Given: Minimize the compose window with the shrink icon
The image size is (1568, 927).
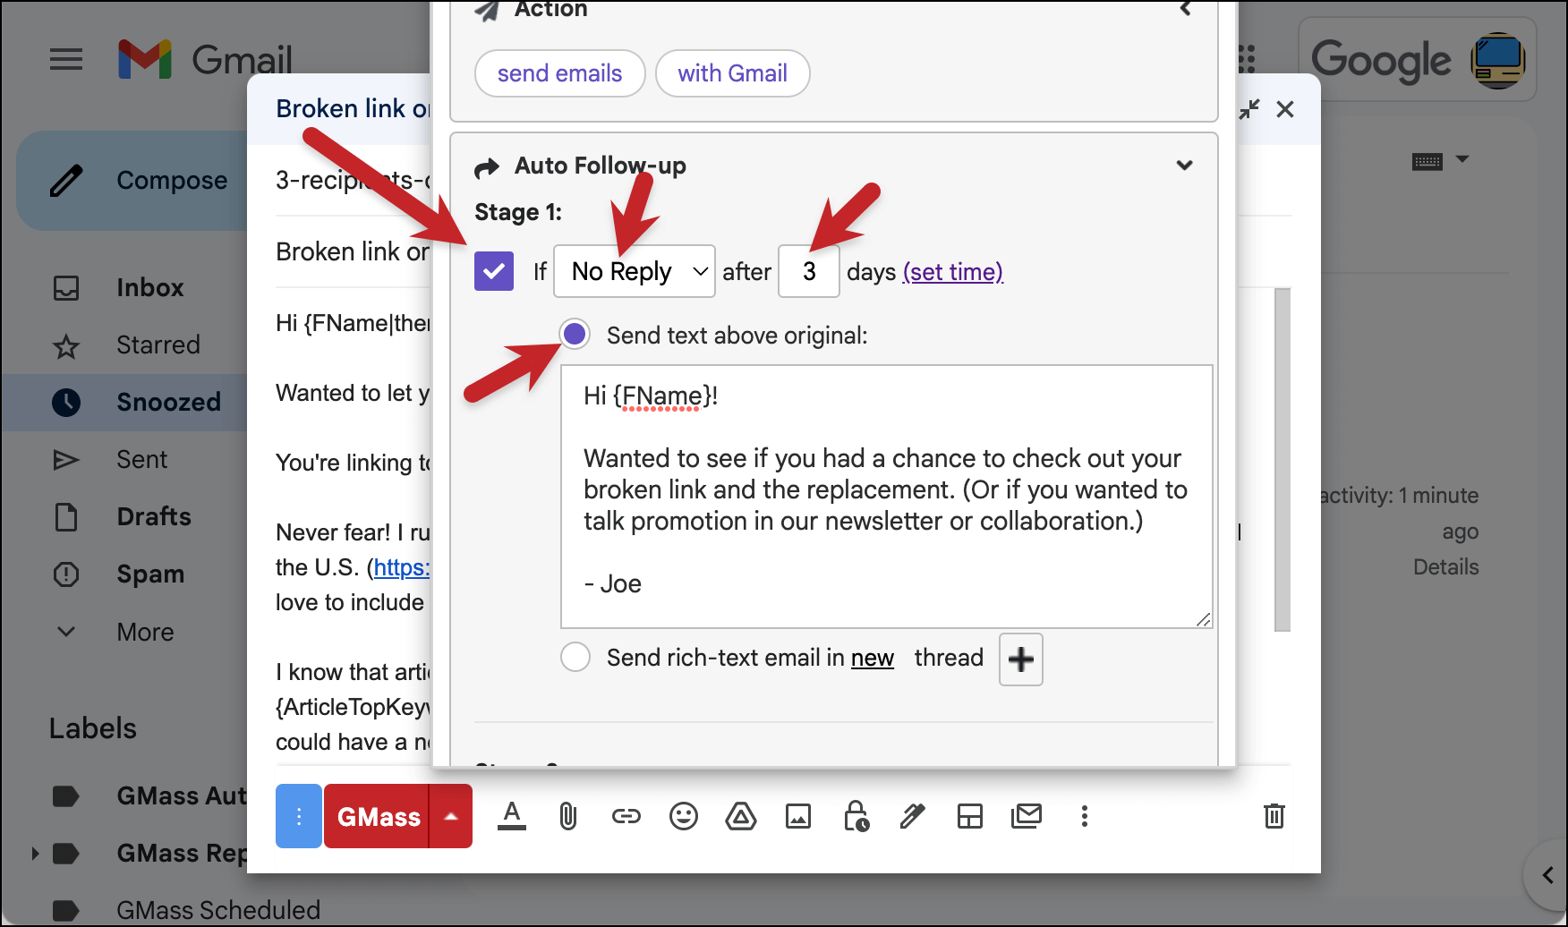Looking at the screenshot, I should [1249, 109].
